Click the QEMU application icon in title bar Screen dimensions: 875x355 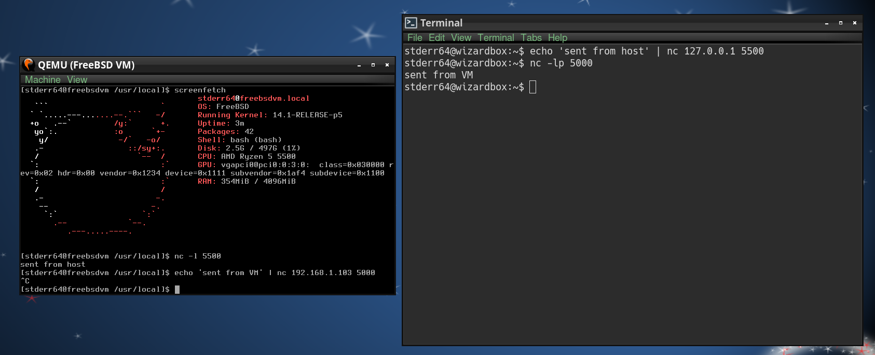tap(29, 64)
